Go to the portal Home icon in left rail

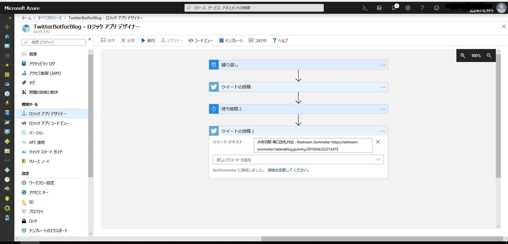[7, 36]
